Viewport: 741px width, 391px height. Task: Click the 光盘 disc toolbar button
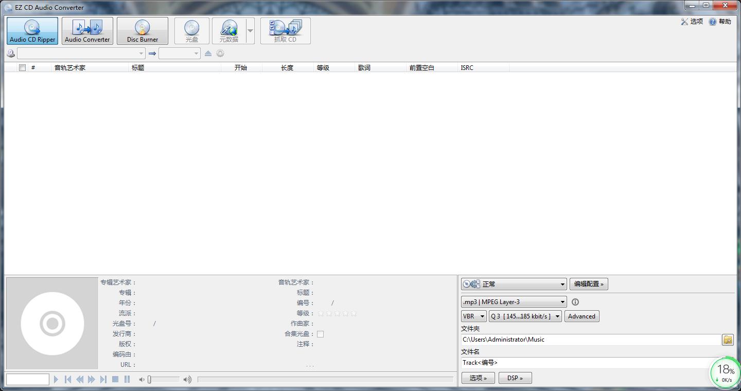(192, 31)
